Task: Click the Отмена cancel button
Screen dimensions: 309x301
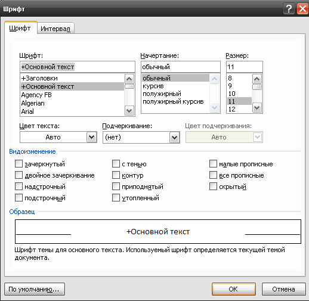Action: coord(284,289)
